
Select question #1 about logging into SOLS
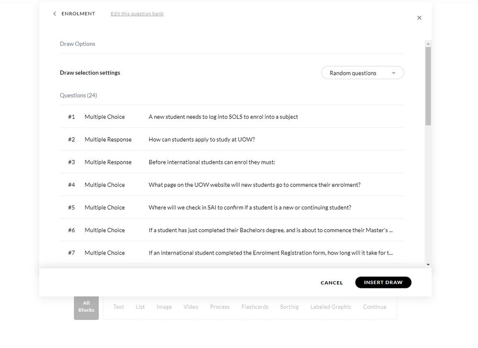[223, 117]
